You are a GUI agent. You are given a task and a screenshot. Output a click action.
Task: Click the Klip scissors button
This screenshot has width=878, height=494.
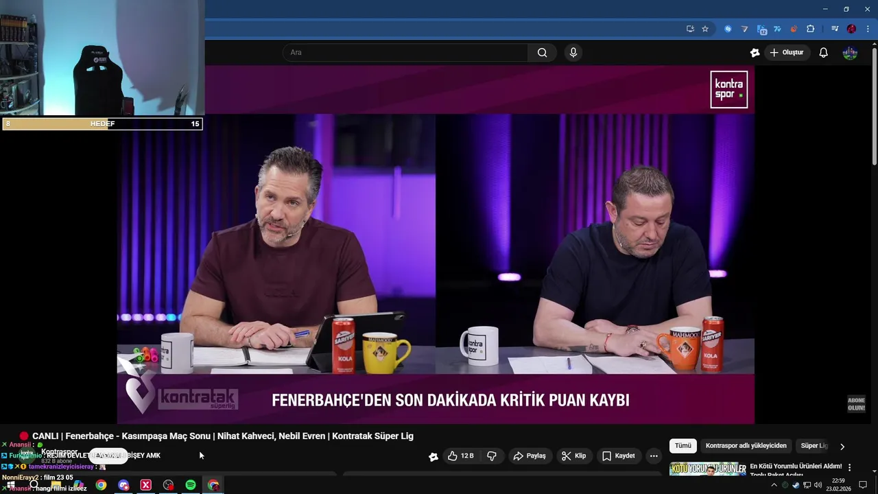[x=573, y=456]
